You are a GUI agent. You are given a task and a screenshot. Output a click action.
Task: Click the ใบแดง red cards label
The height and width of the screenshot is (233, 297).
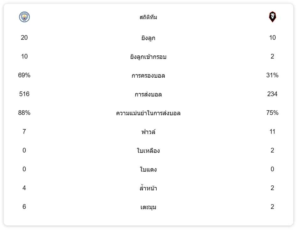(148, 169)
